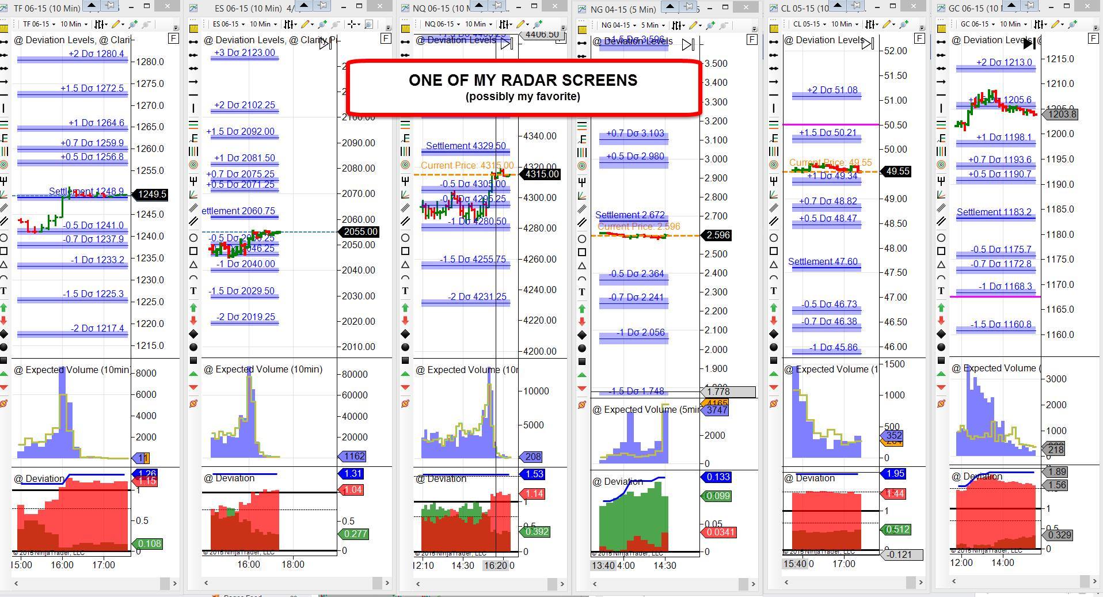Click the yellow ruler tool in NG chart
The height and width of the screenshot is (597, 1103).
[582, 29]
